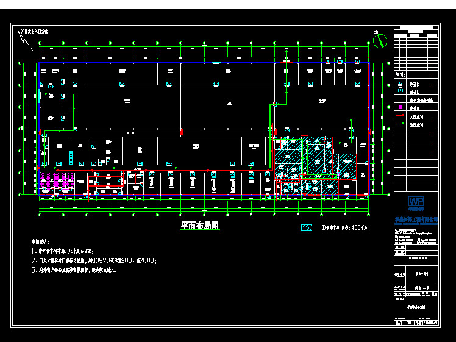Select the red arrow legend symbol
This screenshot has width=456, height=342.
point(400,115)
